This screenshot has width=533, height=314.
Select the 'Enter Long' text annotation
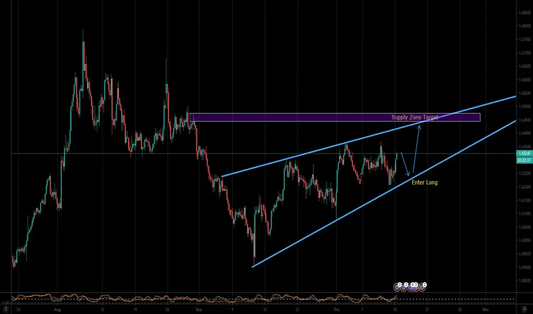pos(424,182)
